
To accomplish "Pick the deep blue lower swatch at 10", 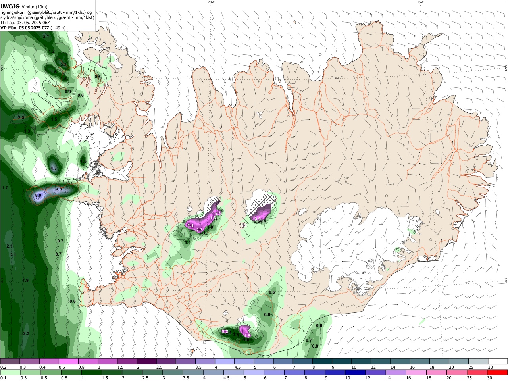I will 355,372.
